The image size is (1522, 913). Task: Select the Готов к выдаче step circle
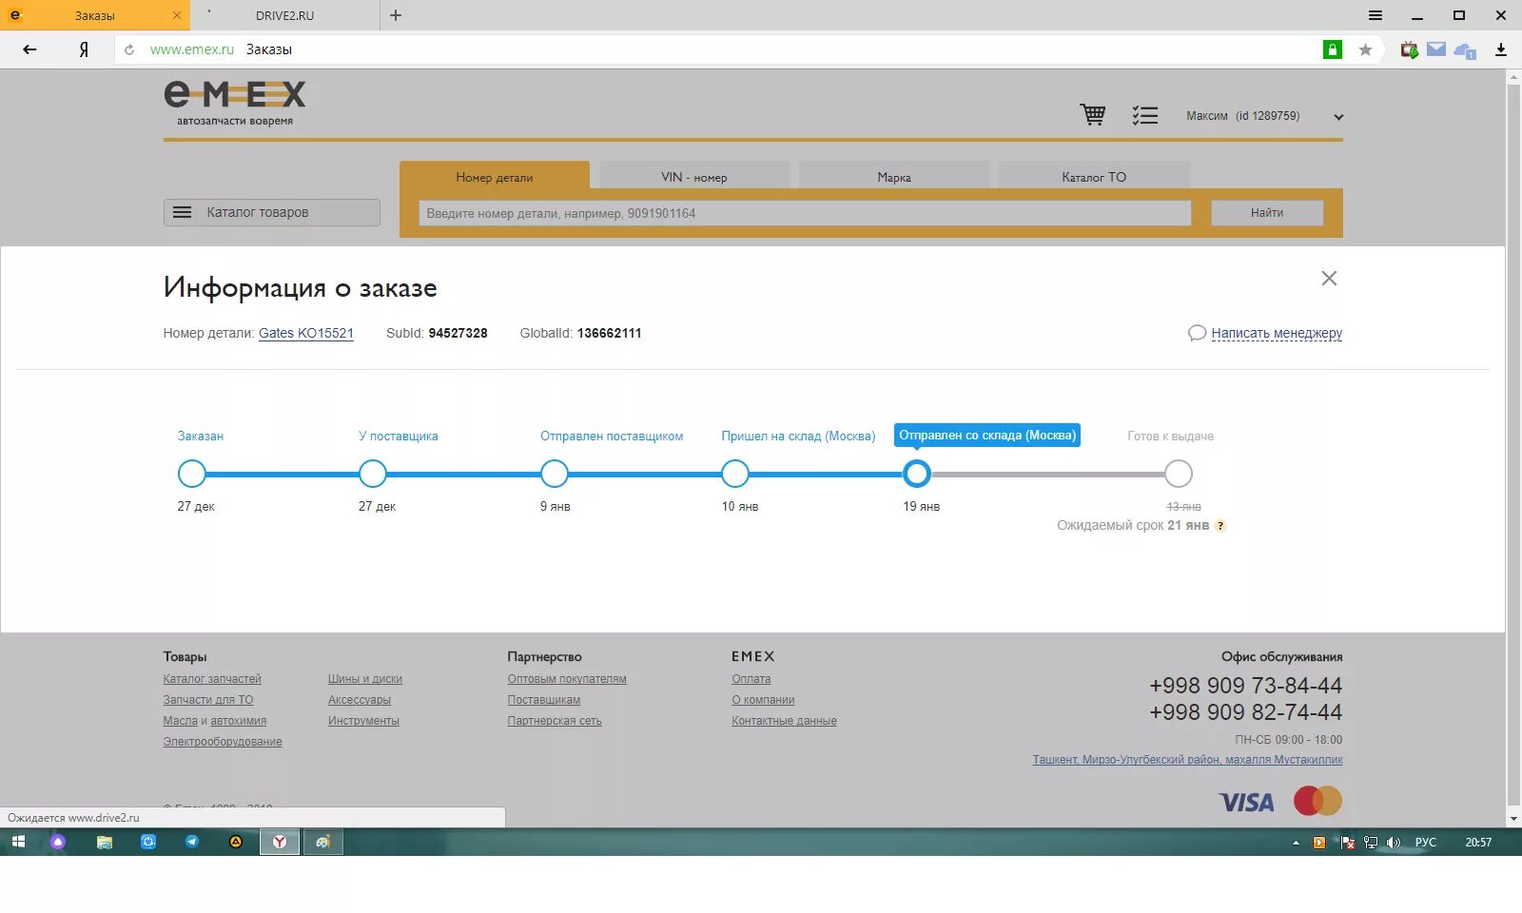[x=1179, y=474]
